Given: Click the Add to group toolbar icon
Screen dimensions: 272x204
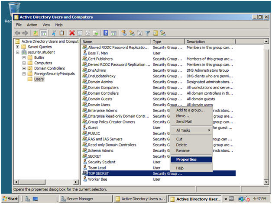Looking at the screenshot, I should [x=163, y=33].
